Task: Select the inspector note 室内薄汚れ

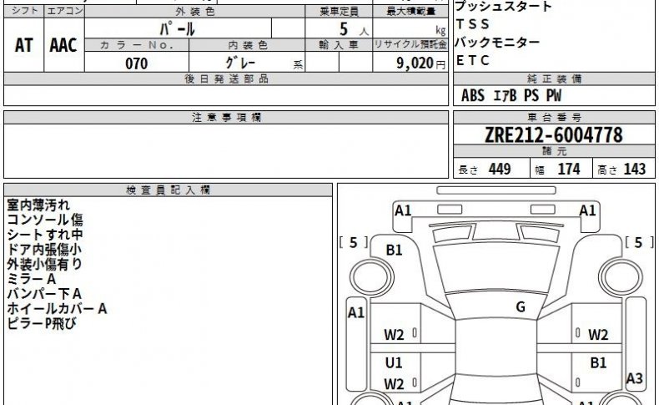Action: (38, 205)
